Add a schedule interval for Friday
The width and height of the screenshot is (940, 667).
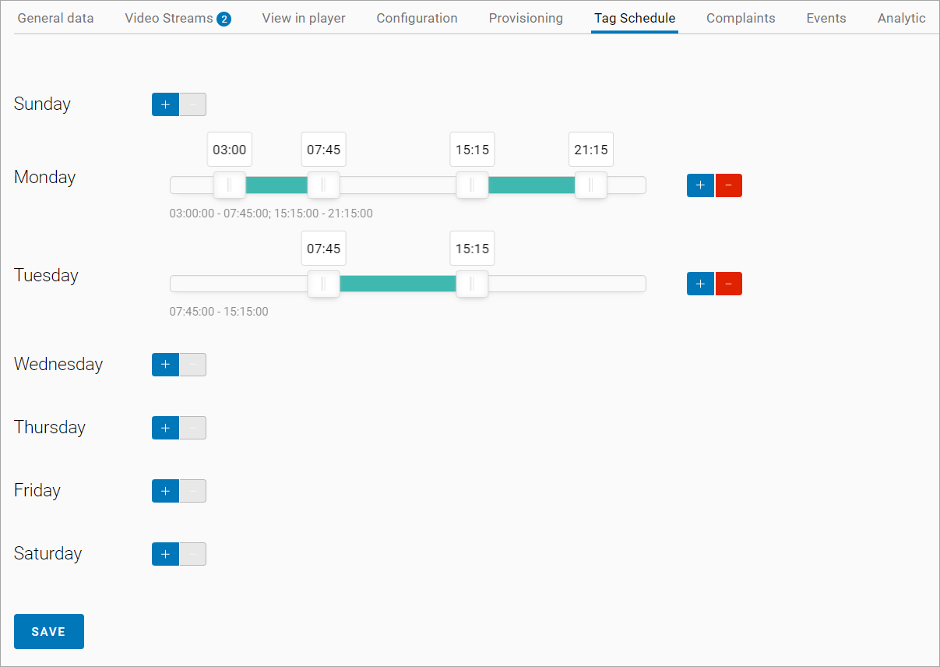[x=165, y=491]
